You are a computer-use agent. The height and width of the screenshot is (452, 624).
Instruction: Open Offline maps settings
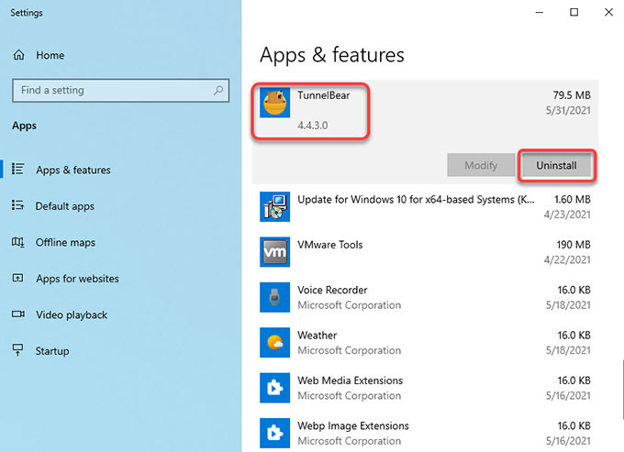(65, 242)
